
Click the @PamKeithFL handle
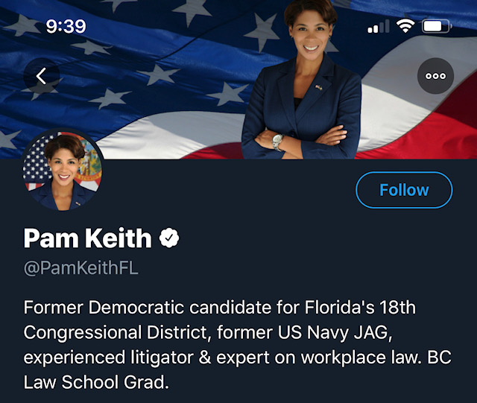click(x=81, y=269)
